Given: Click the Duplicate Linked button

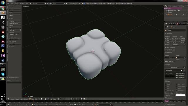Looking at the screenshot, I should coord(15,23).
